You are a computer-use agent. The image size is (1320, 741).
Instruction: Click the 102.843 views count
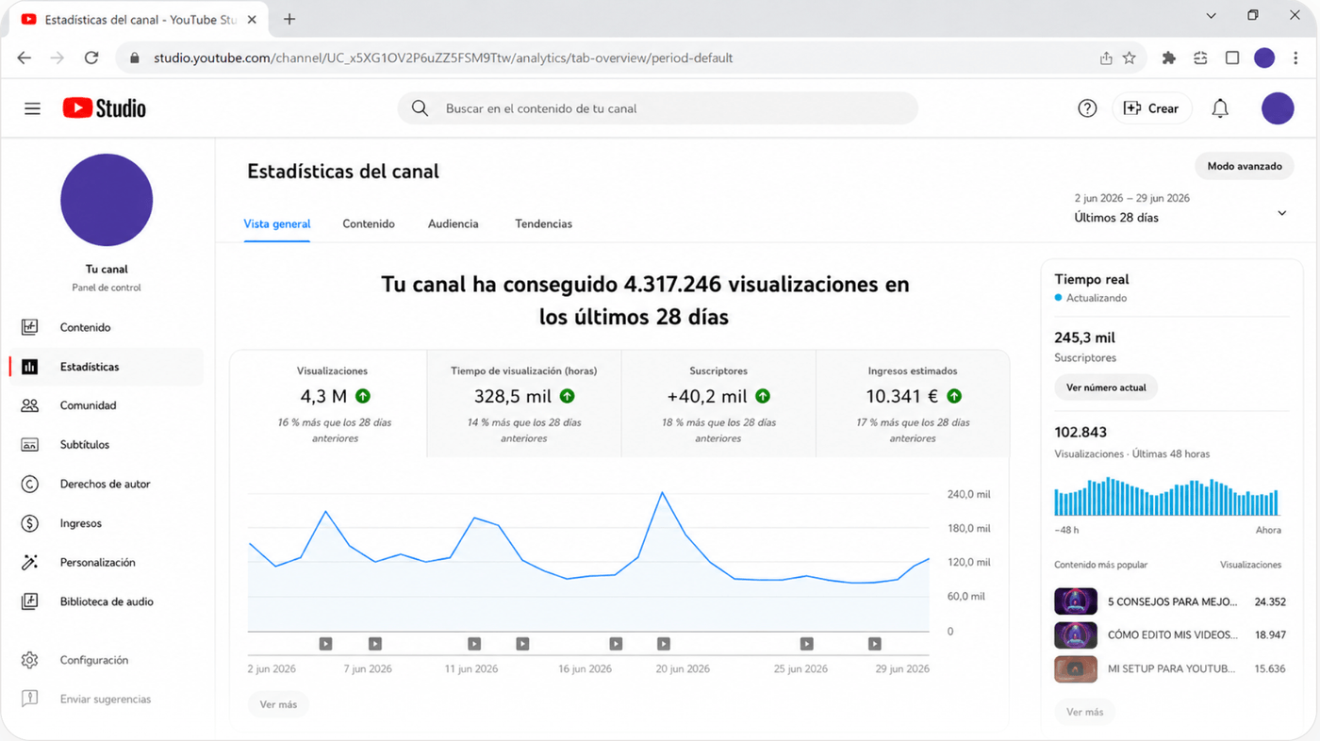click(1081, 432)
